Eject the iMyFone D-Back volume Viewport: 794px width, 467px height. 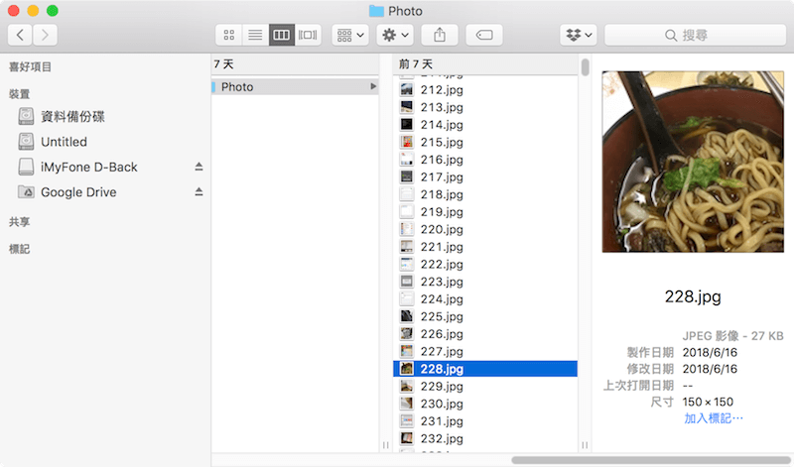tap(198, 167)
